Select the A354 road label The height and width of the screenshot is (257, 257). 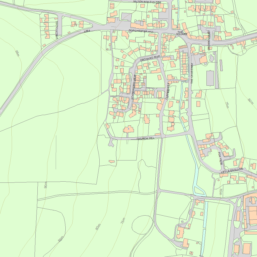tap(87, 31)
